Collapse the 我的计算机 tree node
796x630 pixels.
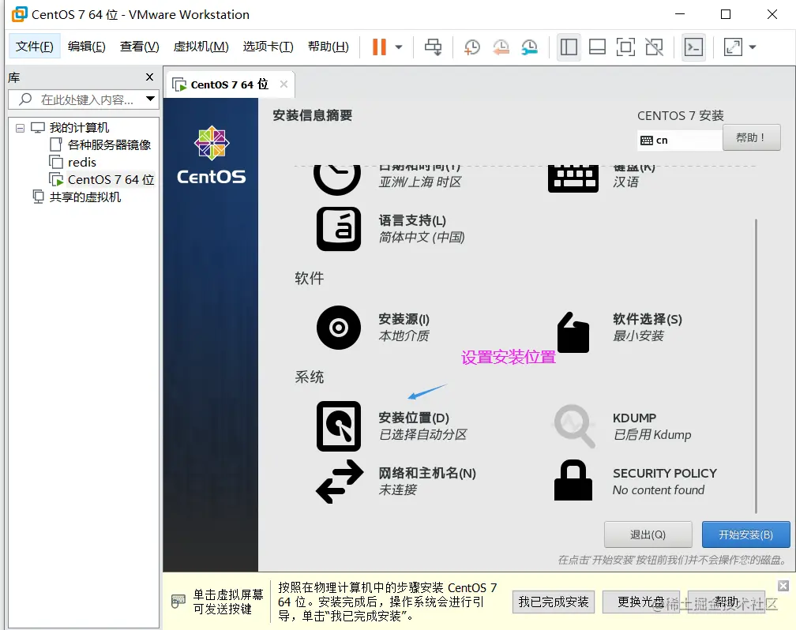(x=18, y=127)
